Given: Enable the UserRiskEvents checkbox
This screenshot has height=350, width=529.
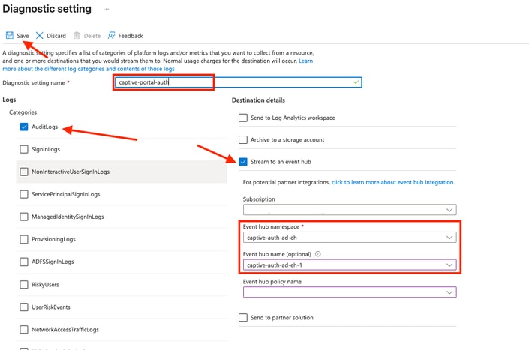Looking at the screenshot, I should pos(24,307).
